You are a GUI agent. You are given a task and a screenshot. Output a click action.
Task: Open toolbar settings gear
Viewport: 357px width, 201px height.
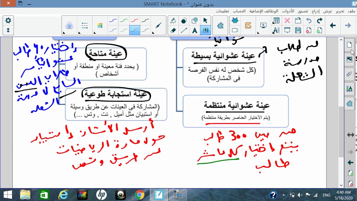point(8,20)
